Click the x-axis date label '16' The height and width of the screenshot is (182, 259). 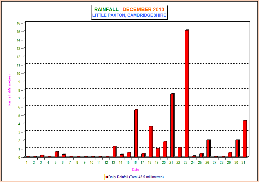click(135, 162)
